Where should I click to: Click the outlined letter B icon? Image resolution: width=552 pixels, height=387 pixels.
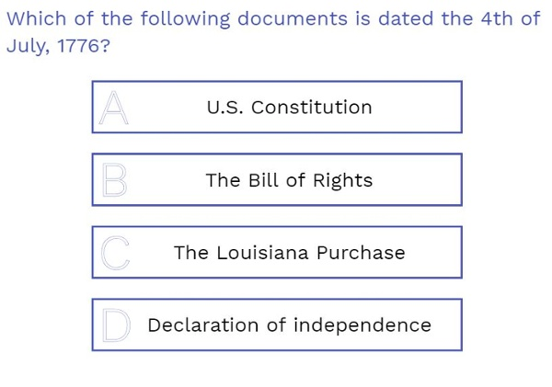pos(114,180)
